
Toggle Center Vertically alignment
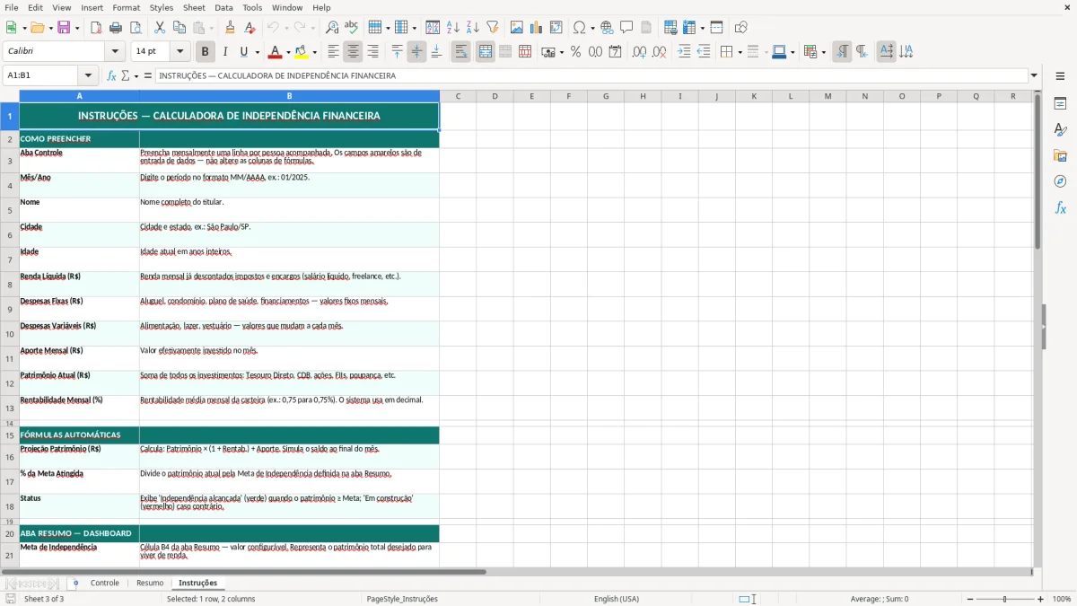click(416, 52)
